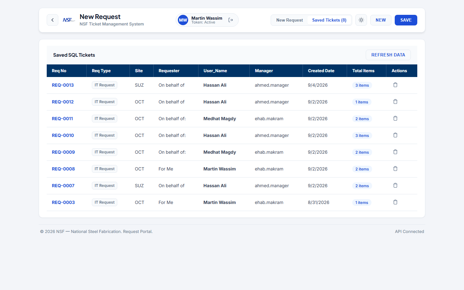
Task: Click the MW user avatar
Action: (183, 20)
